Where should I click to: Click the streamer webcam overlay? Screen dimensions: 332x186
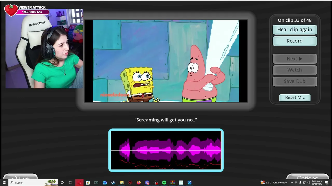(44, 49)
